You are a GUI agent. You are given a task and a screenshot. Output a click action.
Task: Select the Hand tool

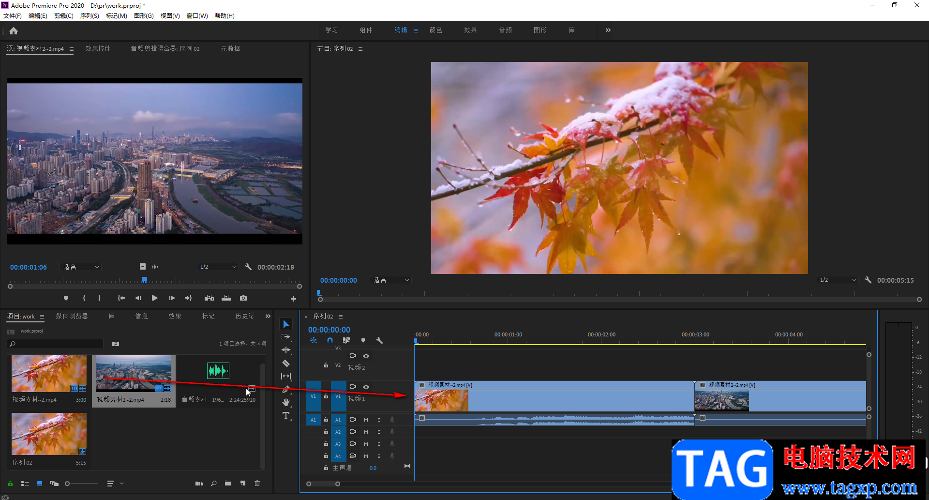(x=286, y=402)
